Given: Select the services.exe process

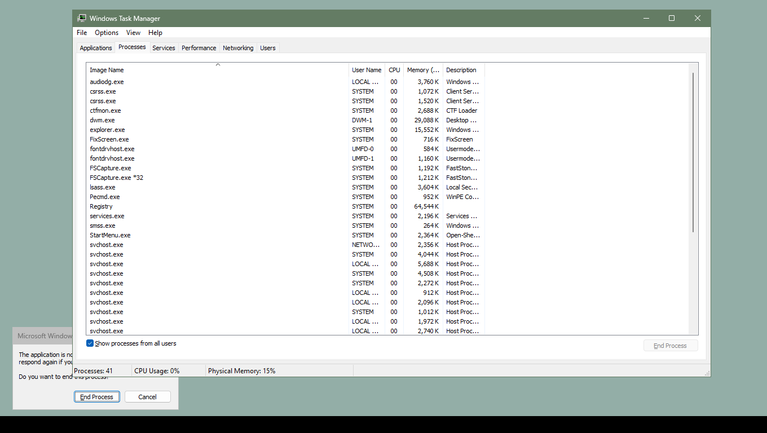Looking at the screenshot, I should click(285, 216).
